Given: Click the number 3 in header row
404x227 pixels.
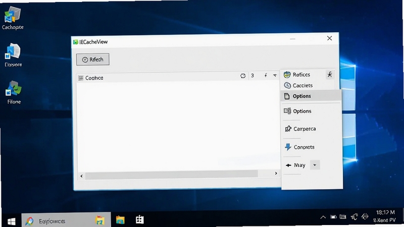Looking at the screenshot, I should [252, 75].
